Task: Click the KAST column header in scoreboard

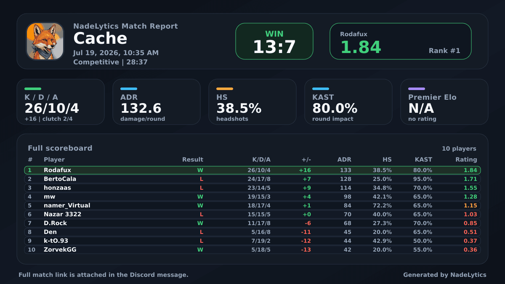Action: pyautogui.click(x=423, y=159)
